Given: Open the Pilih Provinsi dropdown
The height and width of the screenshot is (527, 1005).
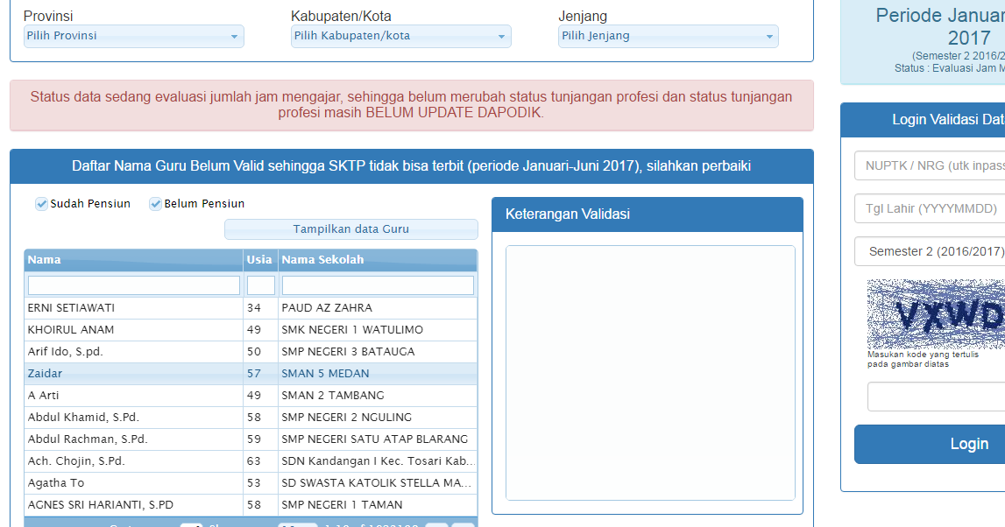Looking at the screenshot, I should coord(133,37).
